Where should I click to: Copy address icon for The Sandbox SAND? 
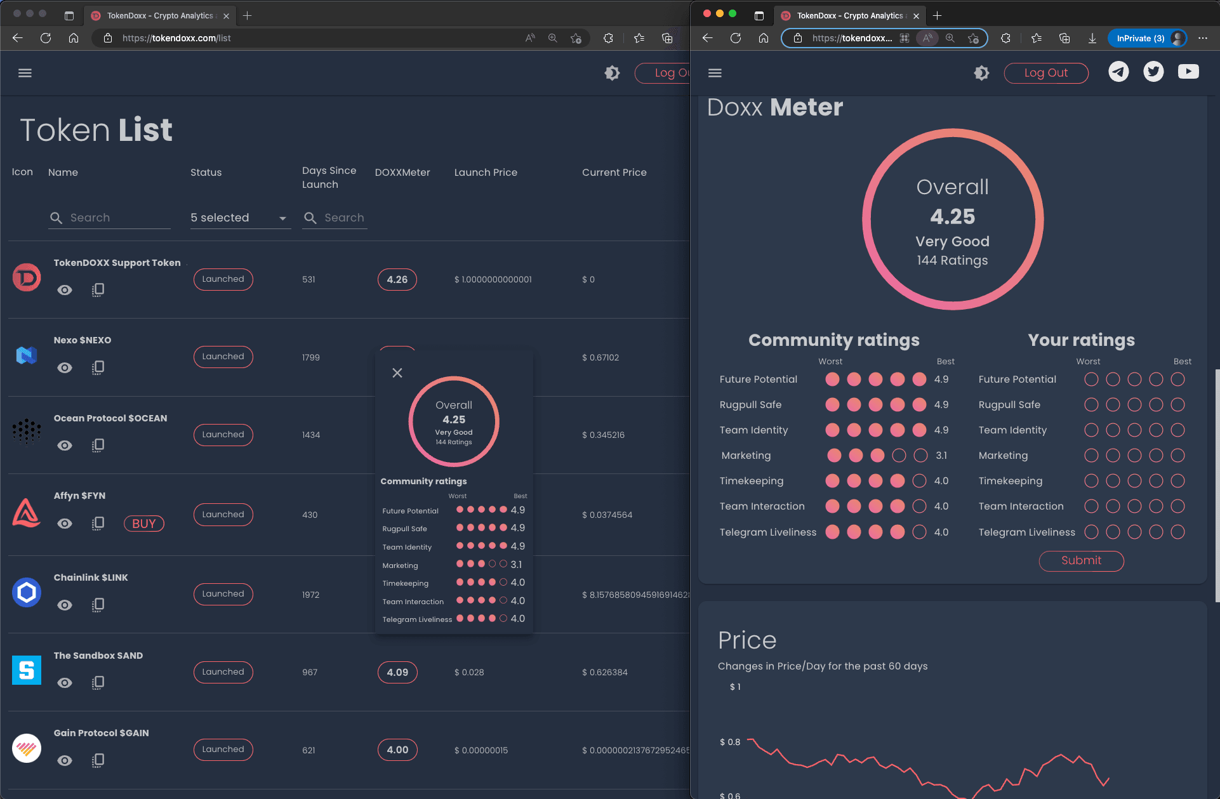[98, 683]
